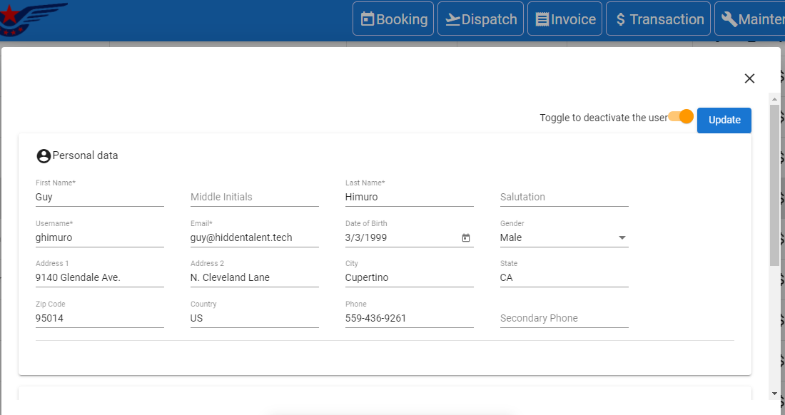The width and height of the screenshot is (785, 415).
Task: Close the user edit dialog
Action: 749,78
